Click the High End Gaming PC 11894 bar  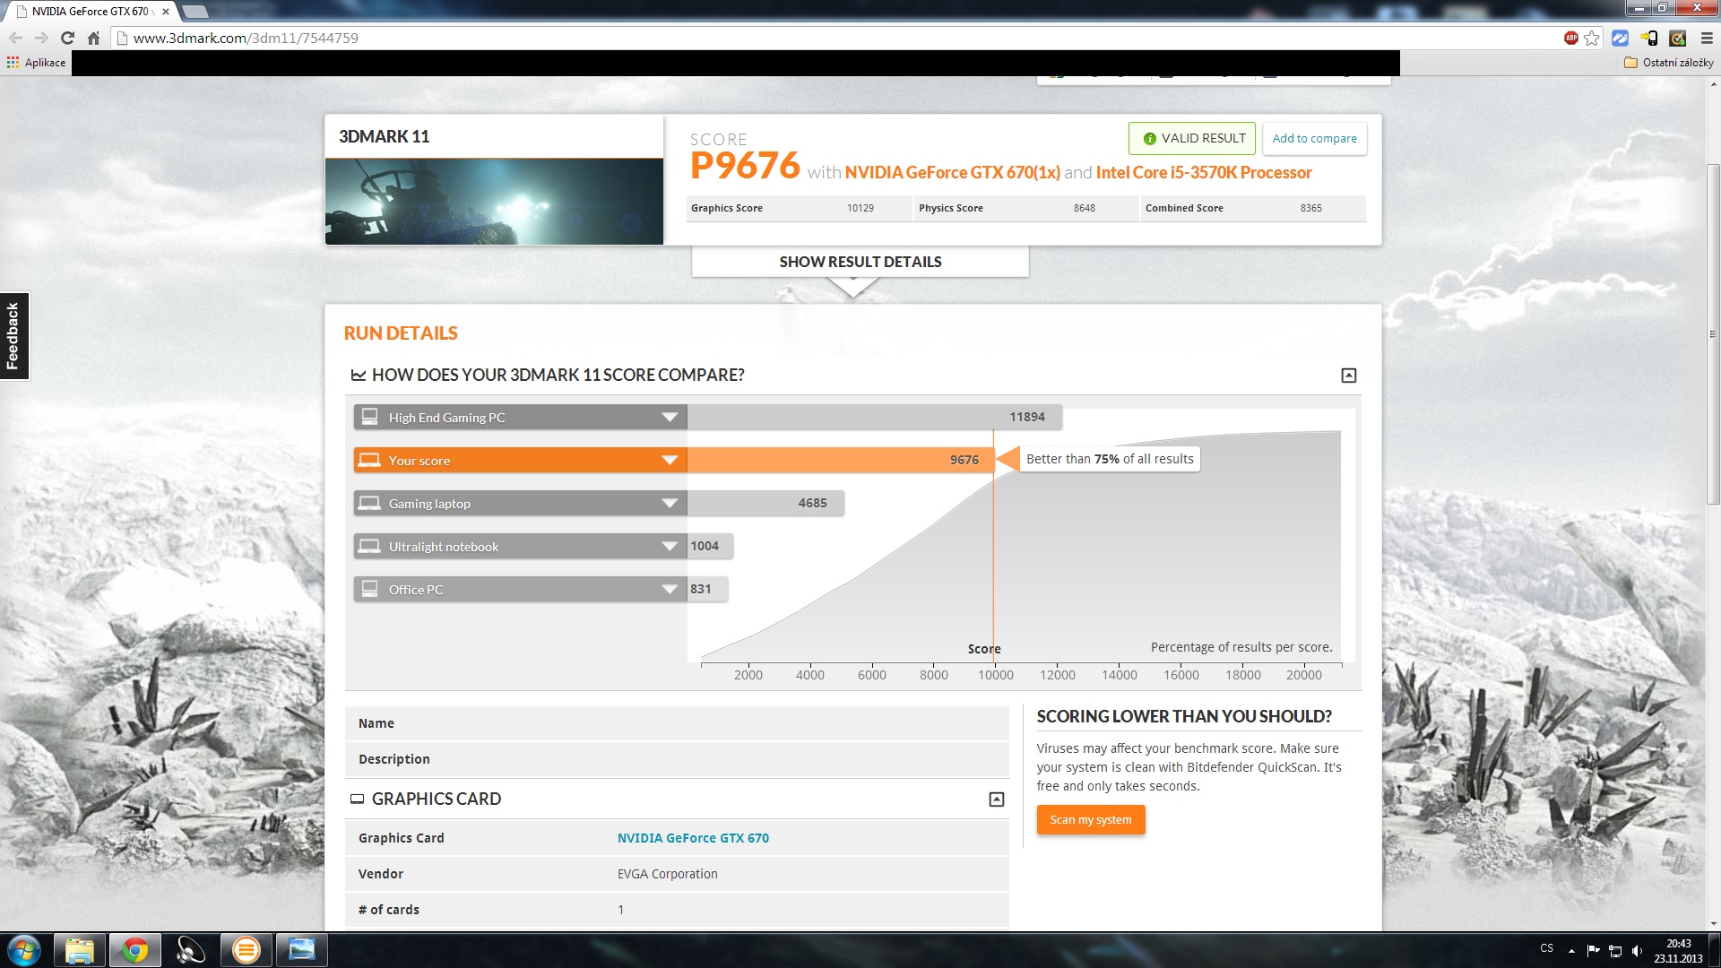[x=875, y=417]
